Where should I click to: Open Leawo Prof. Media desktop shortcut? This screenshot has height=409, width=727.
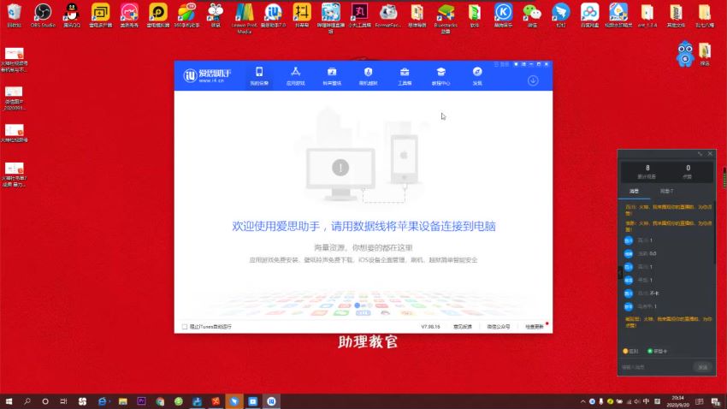245,19
